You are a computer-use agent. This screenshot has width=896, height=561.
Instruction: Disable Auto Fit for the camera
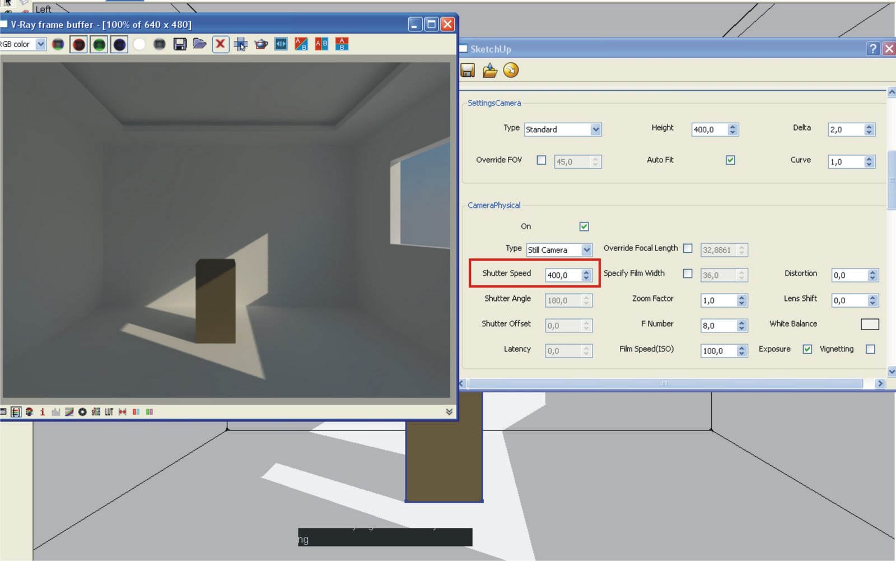(x=730, y=160)
